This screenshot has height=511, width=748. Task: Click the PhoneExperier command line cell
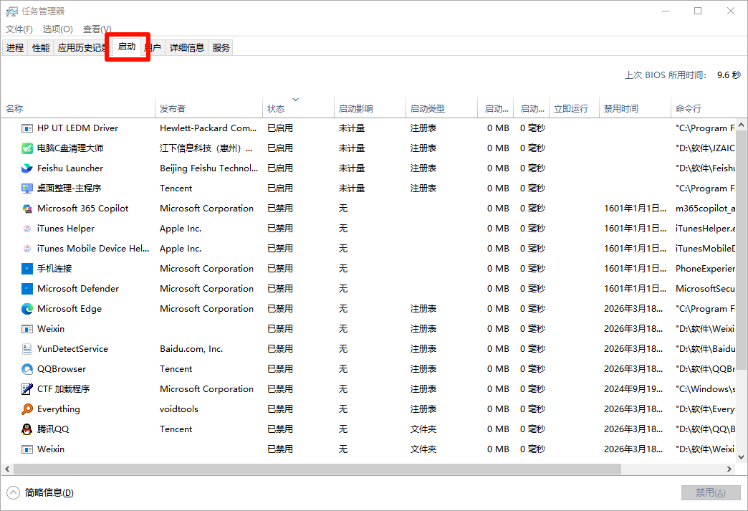pos(706,269)
